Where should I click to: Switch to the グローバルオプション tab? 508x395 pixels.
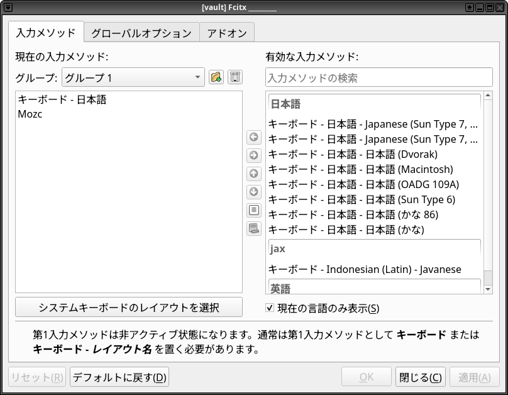pyautogui.click(x=141, y=33)
